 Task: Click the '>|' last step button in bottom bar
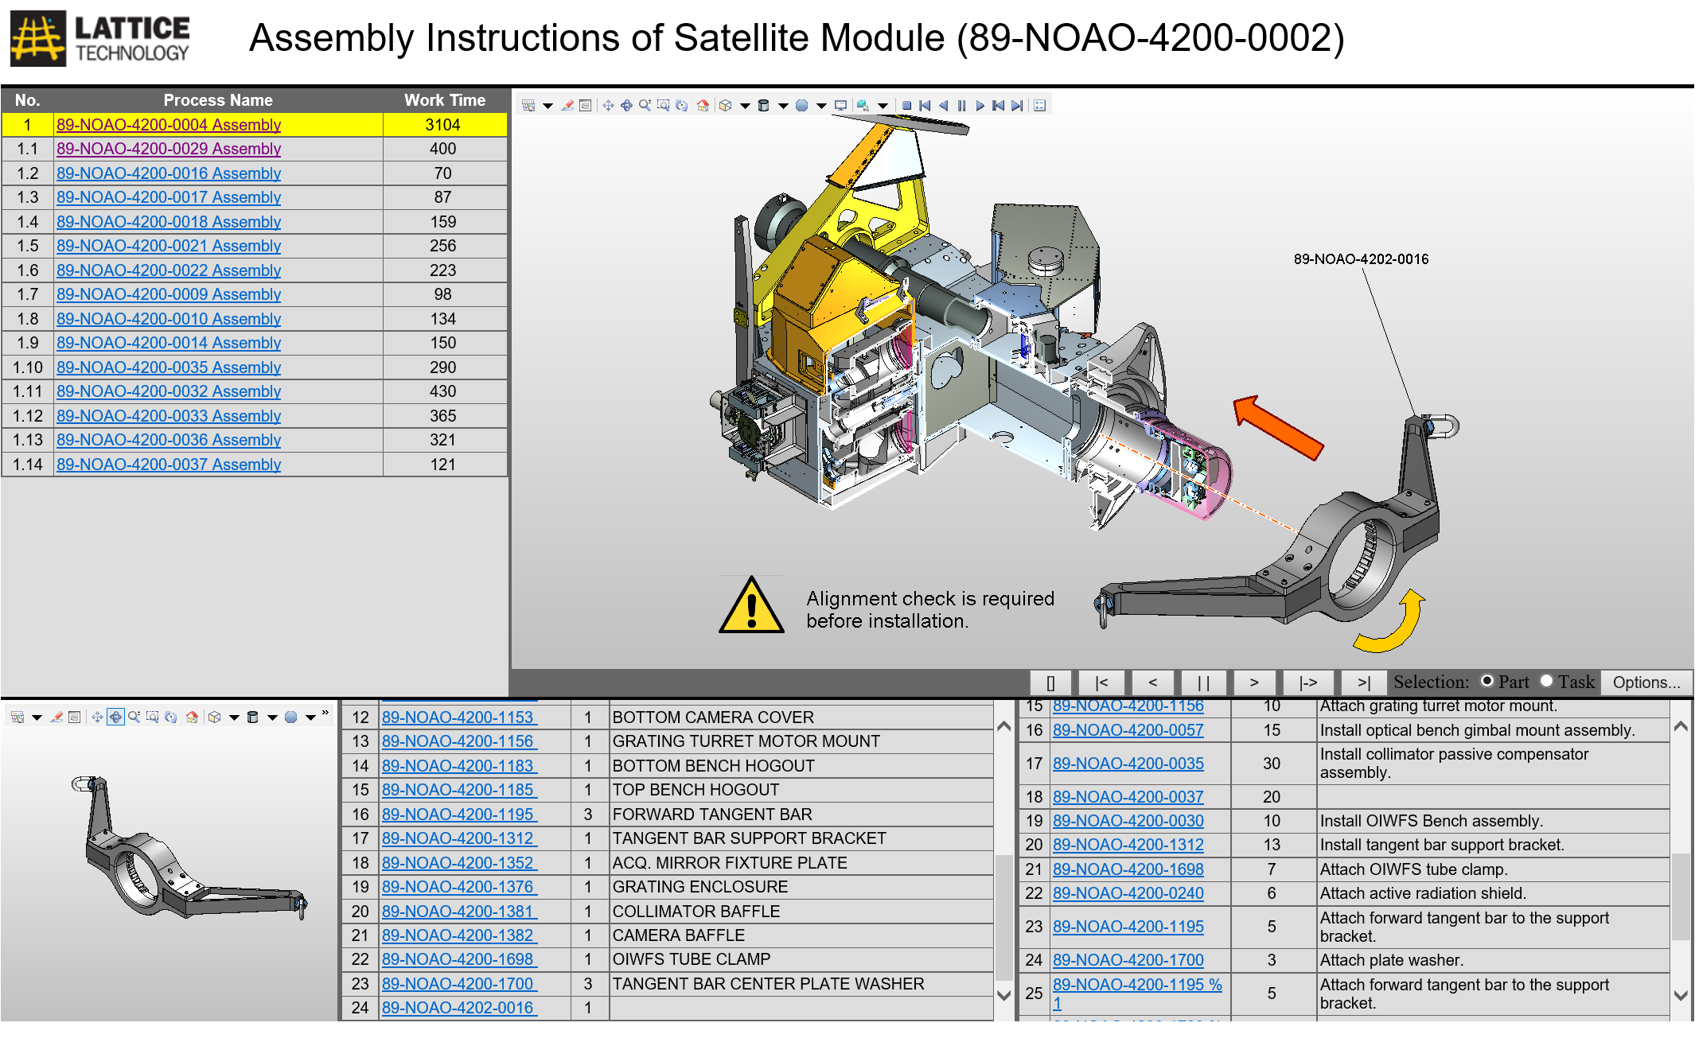pyautogui.click(x=1364, y=682)
